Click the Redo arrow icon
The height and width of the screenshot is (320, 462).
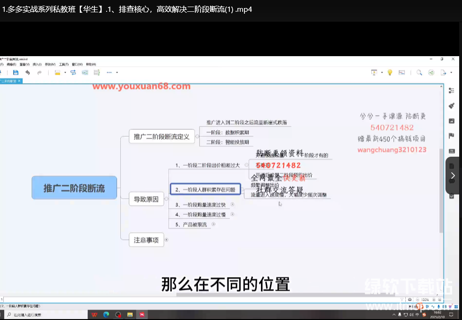[40, 73]
